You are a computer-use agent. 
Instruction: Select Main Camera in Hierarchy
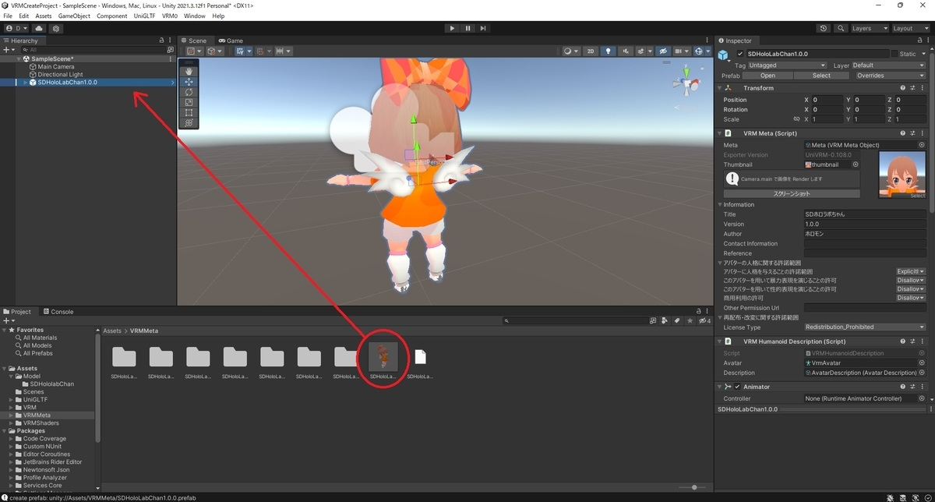click(x=56, y=67)
